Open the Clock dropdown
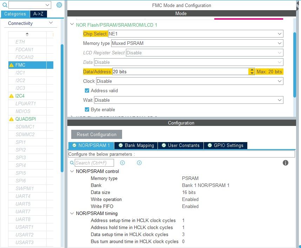 189,81
